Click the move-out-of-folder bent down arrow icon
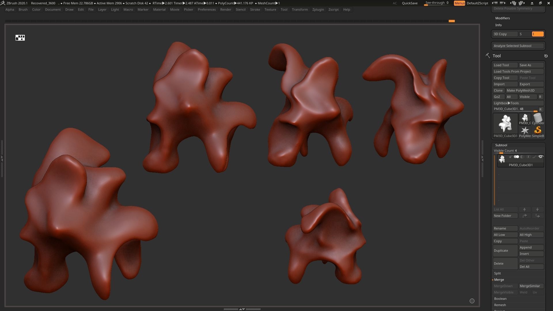Screen dimensions: 553x311 [x=537, y=216]
